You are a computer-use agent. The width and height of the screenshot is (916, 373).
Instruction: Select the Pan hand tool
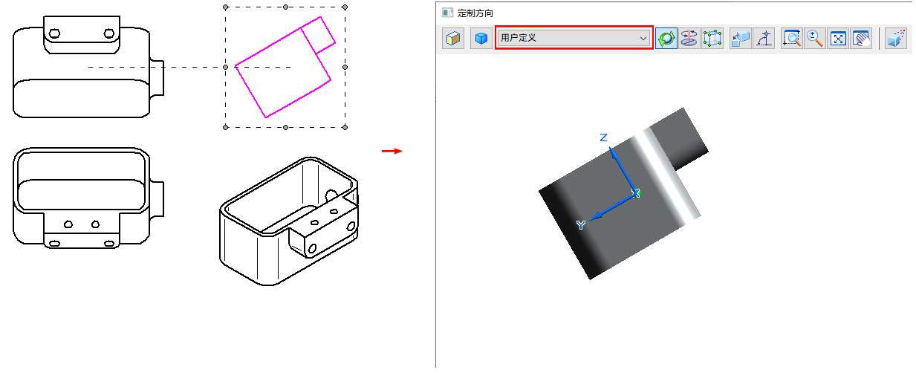[x=861, y=39]
